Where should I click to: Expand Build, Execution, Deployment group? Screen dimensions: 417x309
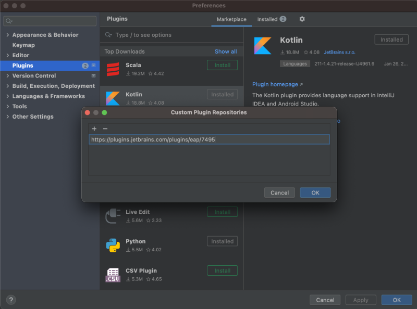7,86
